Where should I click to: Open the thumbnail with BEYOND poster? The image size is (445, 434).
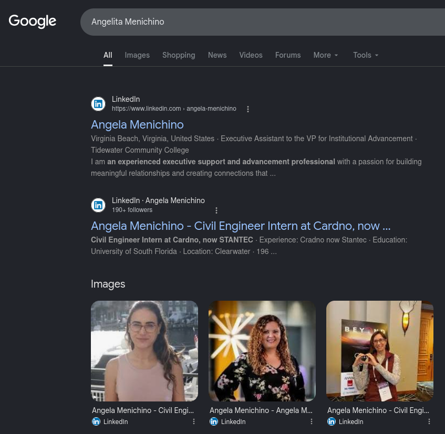pos(380,351)
